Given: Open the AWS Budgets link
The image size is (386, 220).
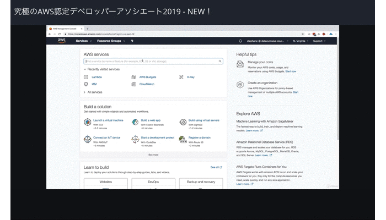Looking at the screenshot, I should 148,77.
